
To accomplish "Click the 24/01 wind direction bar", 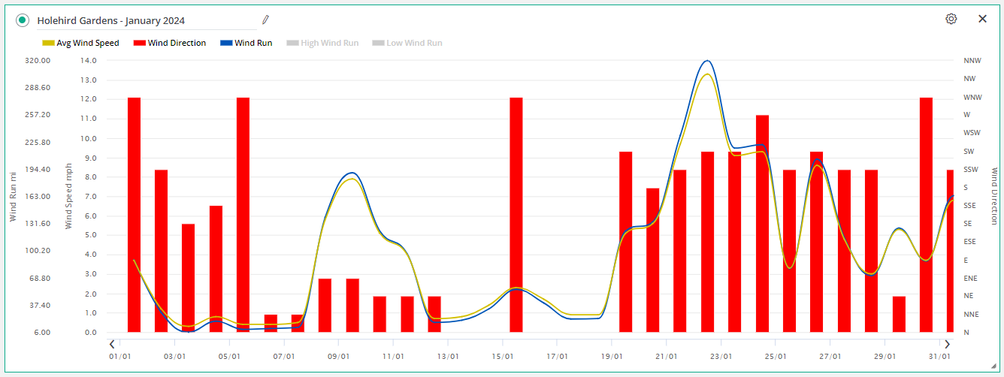I will (x=762, y=224).
